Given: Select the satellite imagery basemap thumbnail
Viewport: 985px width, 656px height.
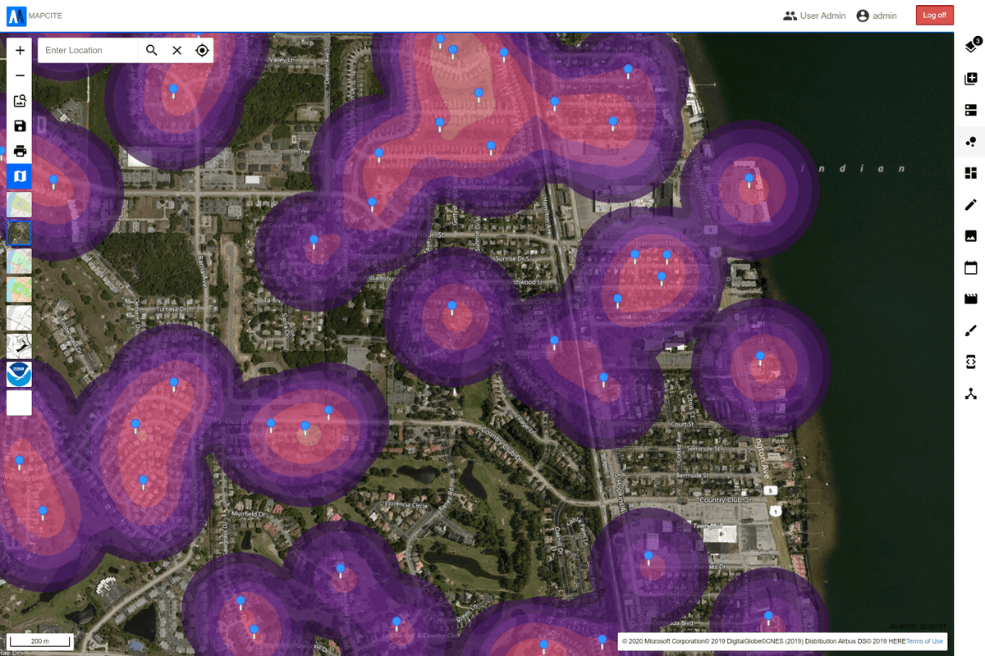Looking at the screenshot, I should point(20,233).
